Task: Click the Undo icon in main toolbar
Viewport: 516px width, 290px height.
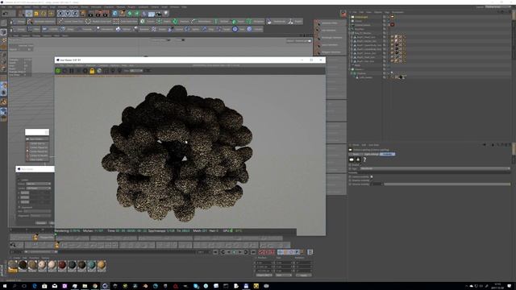Action: [5, 14]
